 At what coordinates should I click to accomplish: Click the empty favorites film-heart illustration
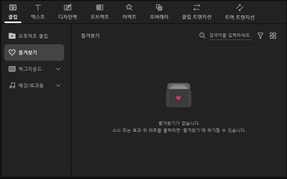click(178, 96)
